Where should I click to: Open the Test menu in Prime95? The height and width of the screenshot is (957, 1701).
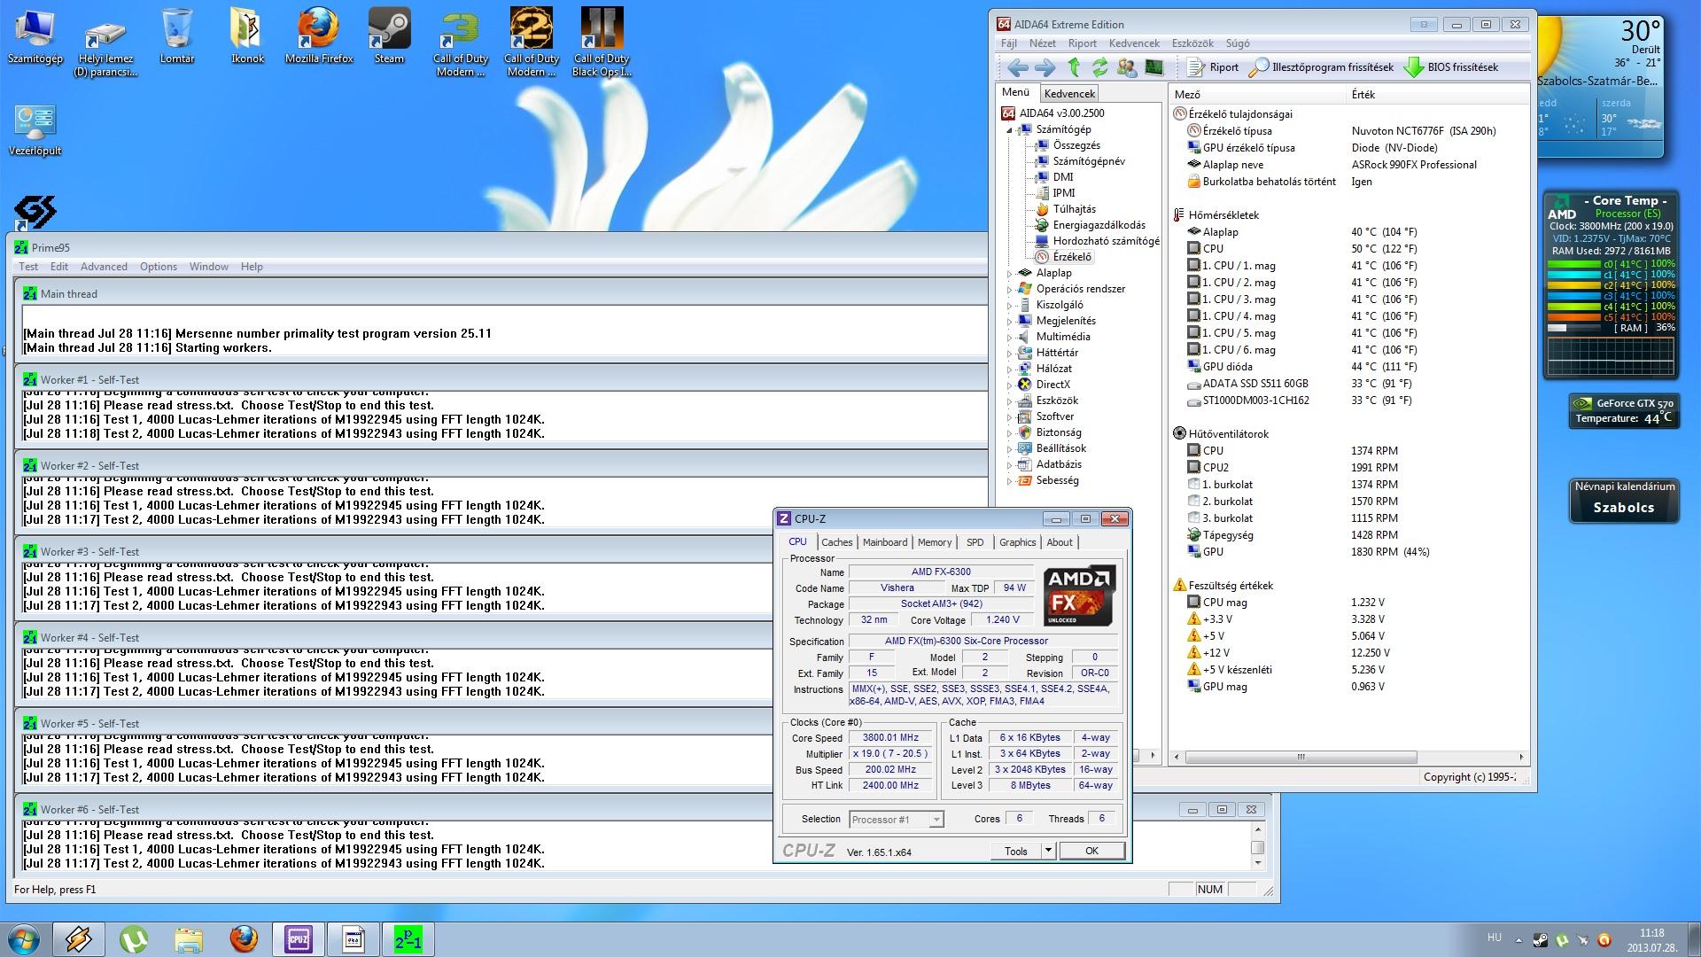[x=28, y=267]
